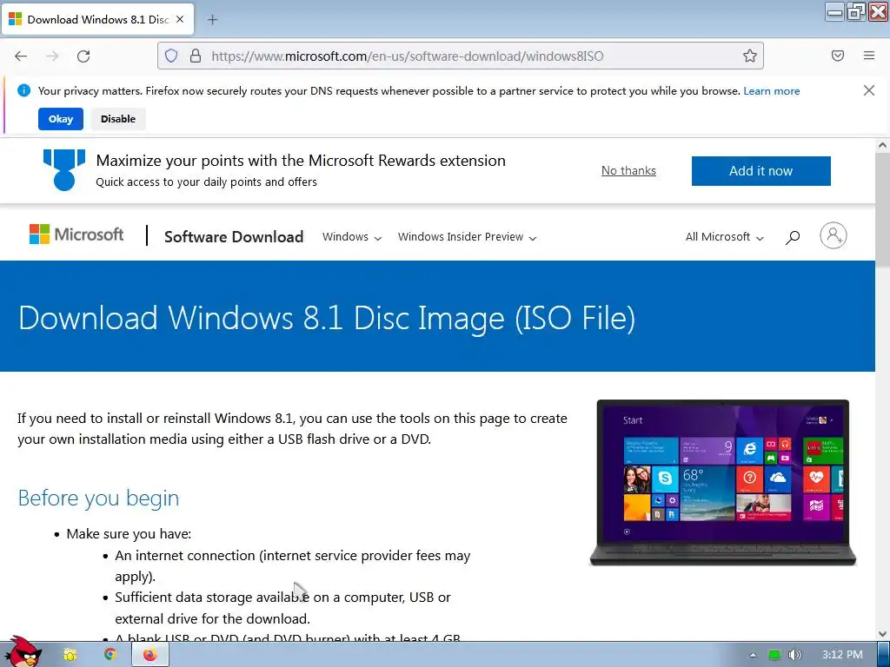
Task: Expand the All Microsoft dropdown
Action: (724, 237)
